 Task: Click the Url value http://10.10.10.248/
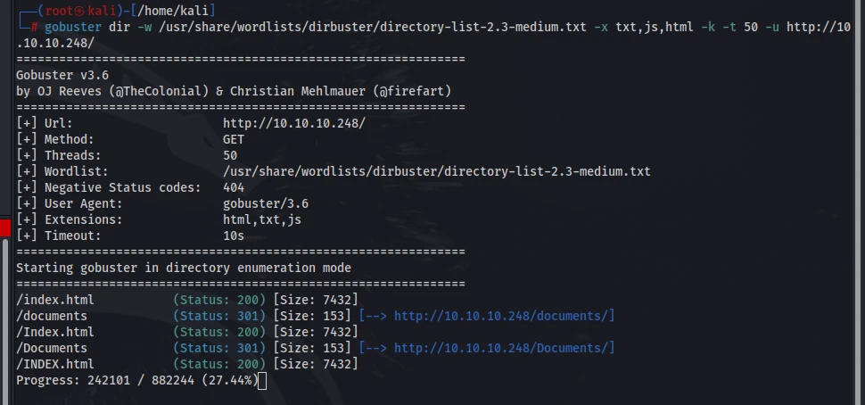click(x=294, y=124)
